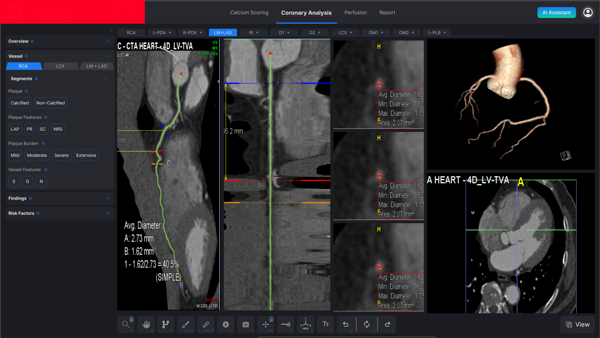Viewport: 600px width, 338px height.
Task: Open the Calcium Scoring tab
Action: coord(249,13)
